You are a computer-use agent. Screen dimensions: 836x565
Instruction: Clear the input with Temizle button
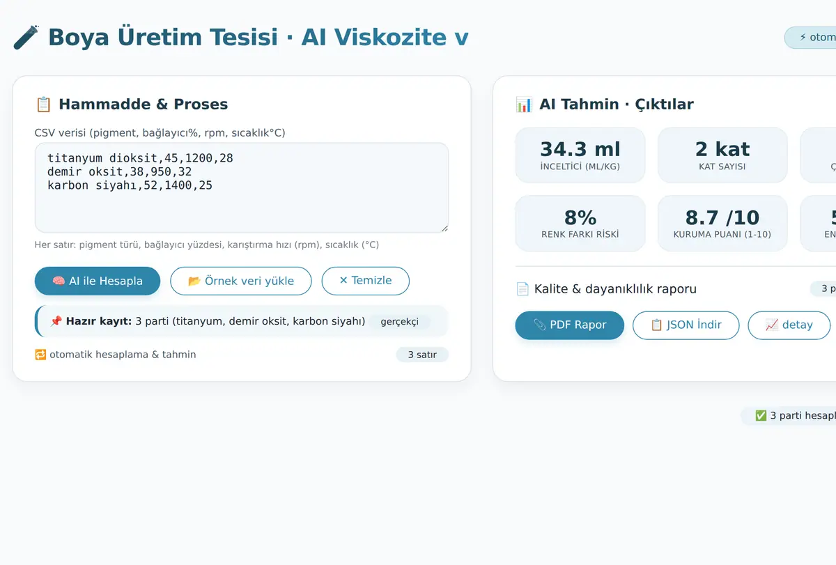pyautogui.click(x=366, y=281)
